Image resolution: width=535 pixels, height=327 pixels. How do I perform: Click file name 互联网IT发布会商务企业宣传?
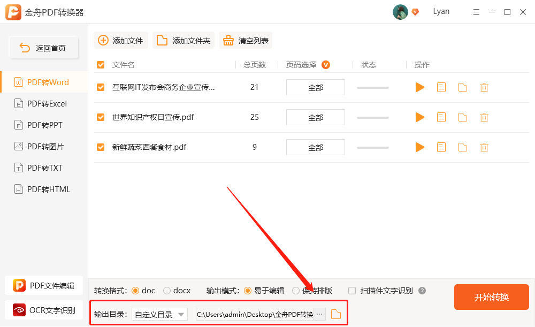163,87
